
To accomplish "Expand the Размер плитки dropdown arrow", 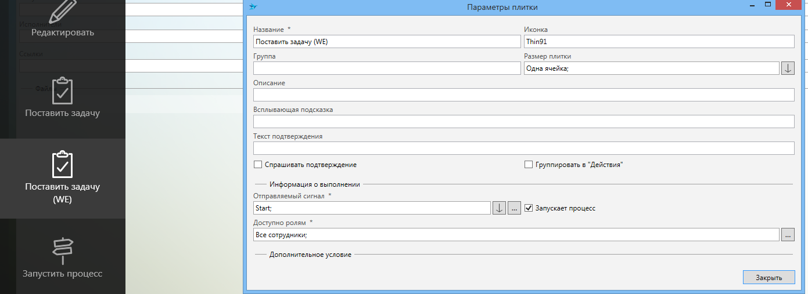I will [788, 68].
